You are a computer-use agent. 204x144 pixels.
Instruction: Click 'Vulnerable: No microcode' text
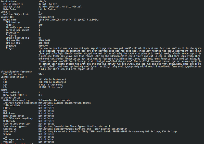(x=55, y=100)
